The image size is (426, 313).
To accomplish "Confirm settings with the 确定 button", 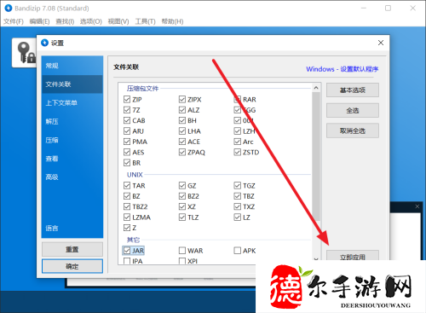I will click(72, 266).
